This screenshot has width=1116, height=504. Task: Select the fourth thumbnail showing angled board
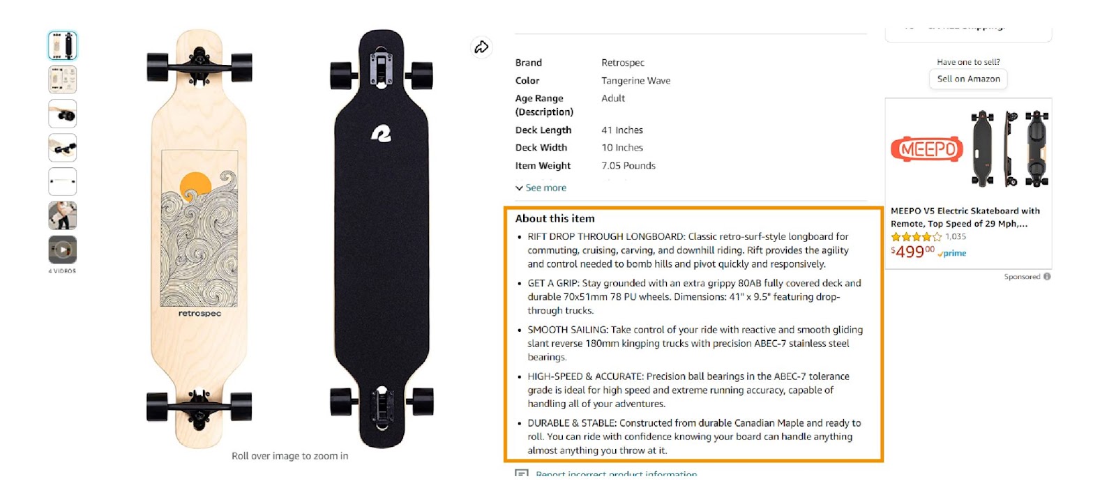pos(62,148)
